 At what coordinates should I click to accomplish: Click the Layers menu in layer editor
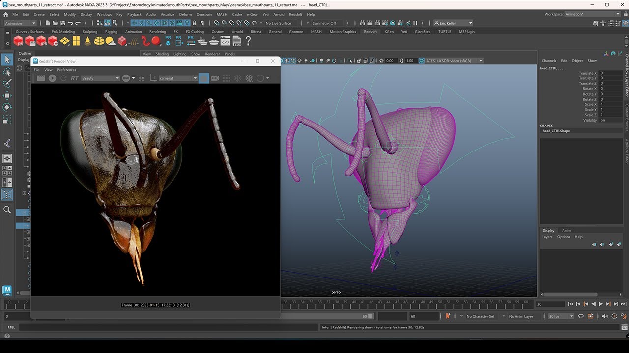pyautogui.click(x=547, y=237)
